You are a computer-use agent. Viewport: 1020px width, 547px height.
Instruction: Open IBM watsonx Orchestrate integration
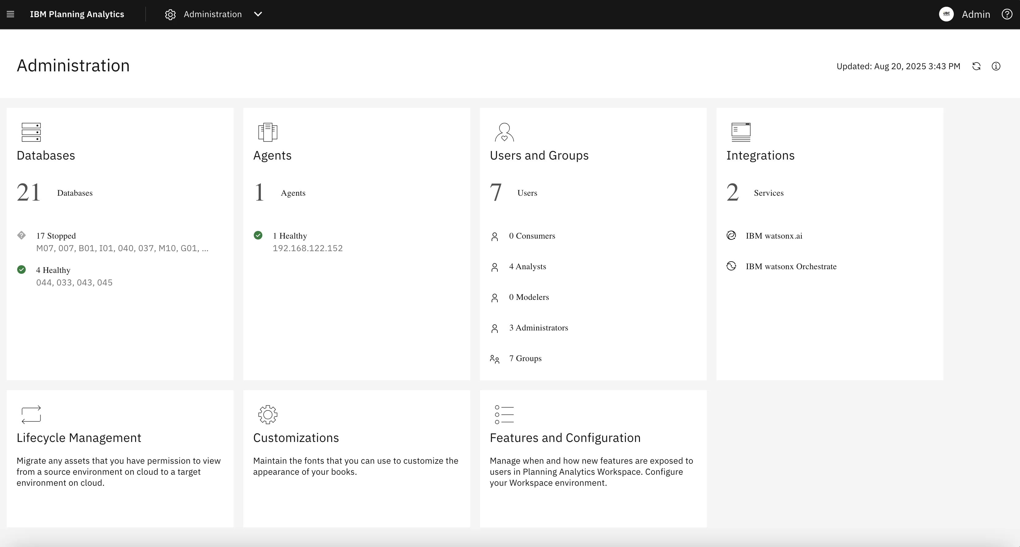[791, 266]
